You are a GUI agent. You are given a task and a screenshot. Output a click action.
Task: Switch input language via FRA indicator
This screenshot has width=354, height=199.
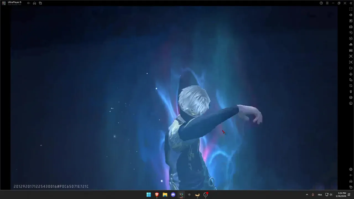click(x=320, y=195)
